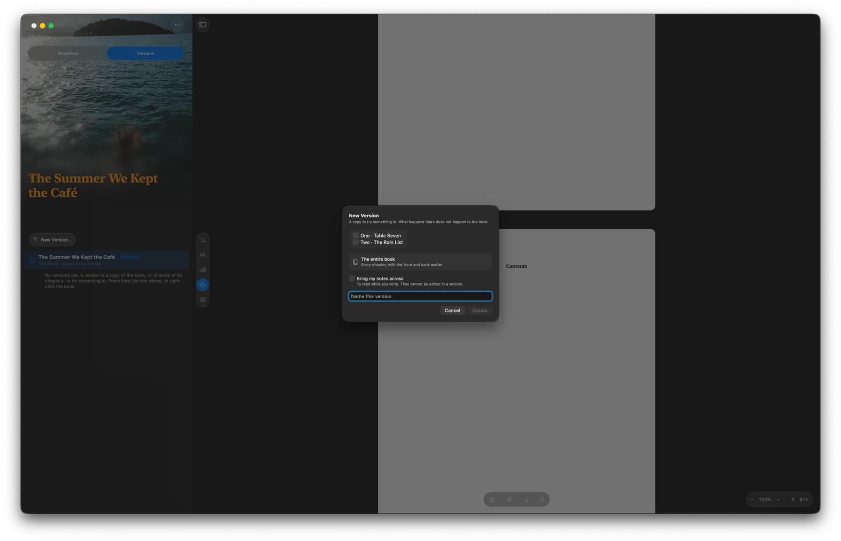Open the characters people sidebar icon
Image resolution: width=841 pixels, height=541 pixels.
203,255
